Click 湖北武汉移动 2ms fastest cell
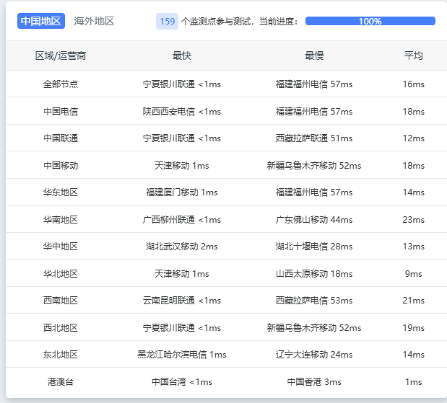Screen dimensions: 447x403 click(x=181, y=247)
